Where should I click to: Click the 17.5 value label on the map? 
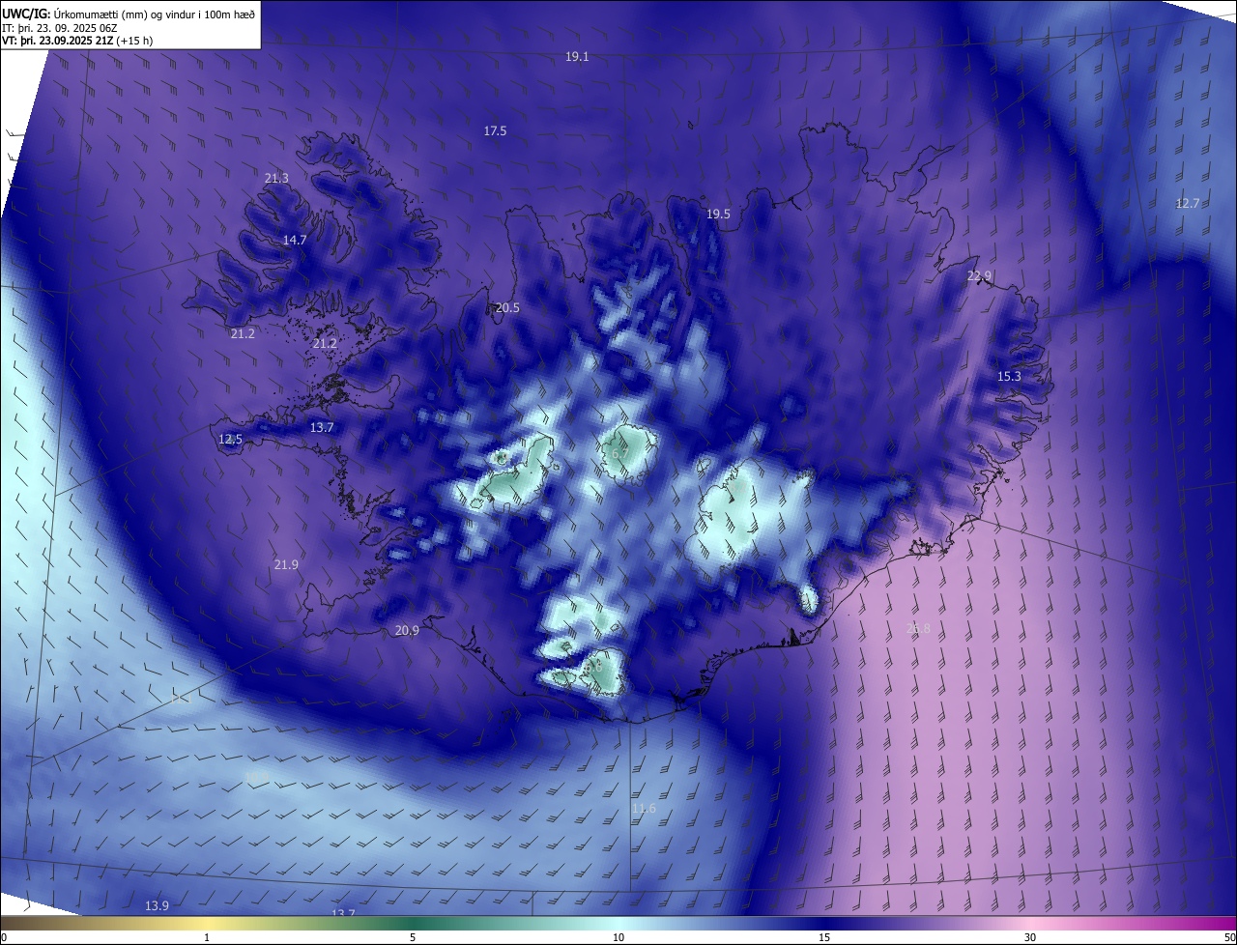495,130
